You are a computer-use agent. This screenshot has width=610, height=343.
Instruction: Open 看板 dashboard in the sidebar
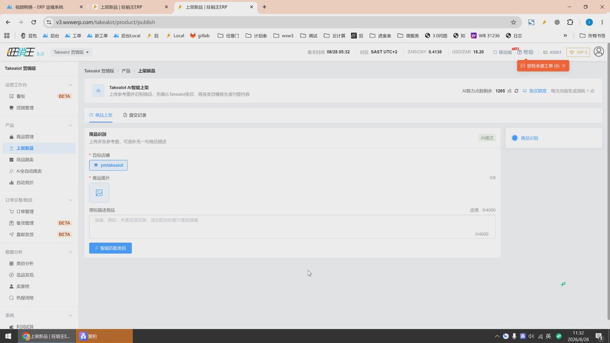point(39,96)
